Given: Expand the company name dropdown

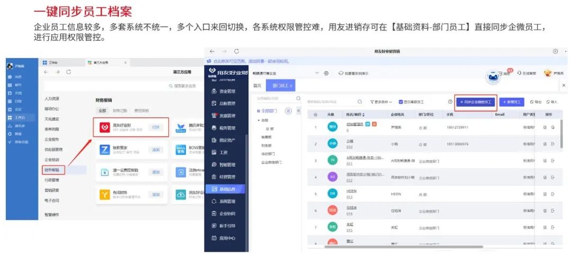Looking at the screenshot, I should click(317, 73).
